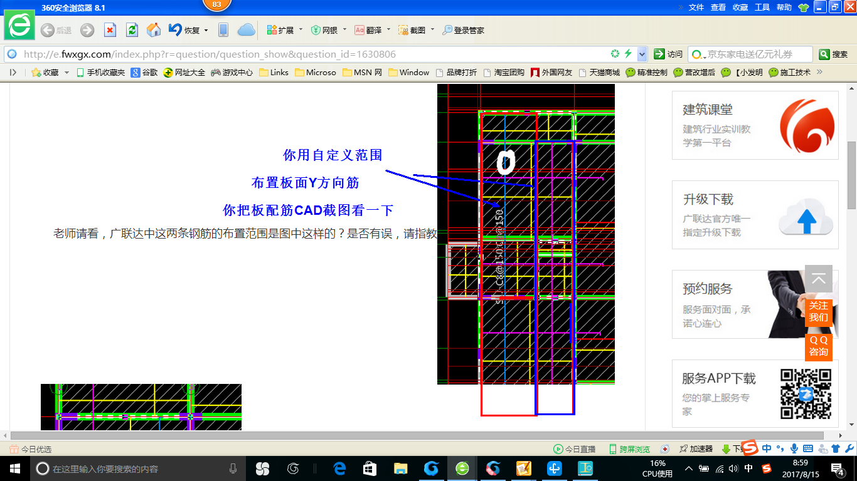857x481 pixels.
Task: Open the cloud sync icon
Action: 247,30
